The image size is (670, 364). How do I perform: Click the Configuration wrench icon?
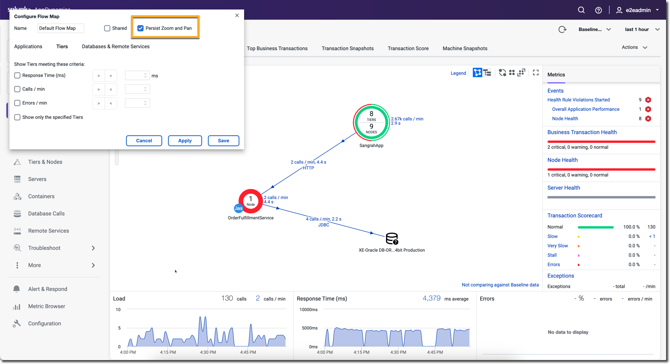pyautogui.click(x=16, y=324)
